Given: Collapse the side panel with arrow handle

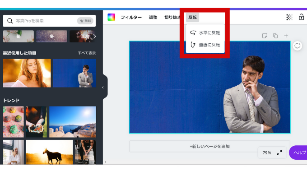Looking at the screenshot, I should click(x=103, y=88).
